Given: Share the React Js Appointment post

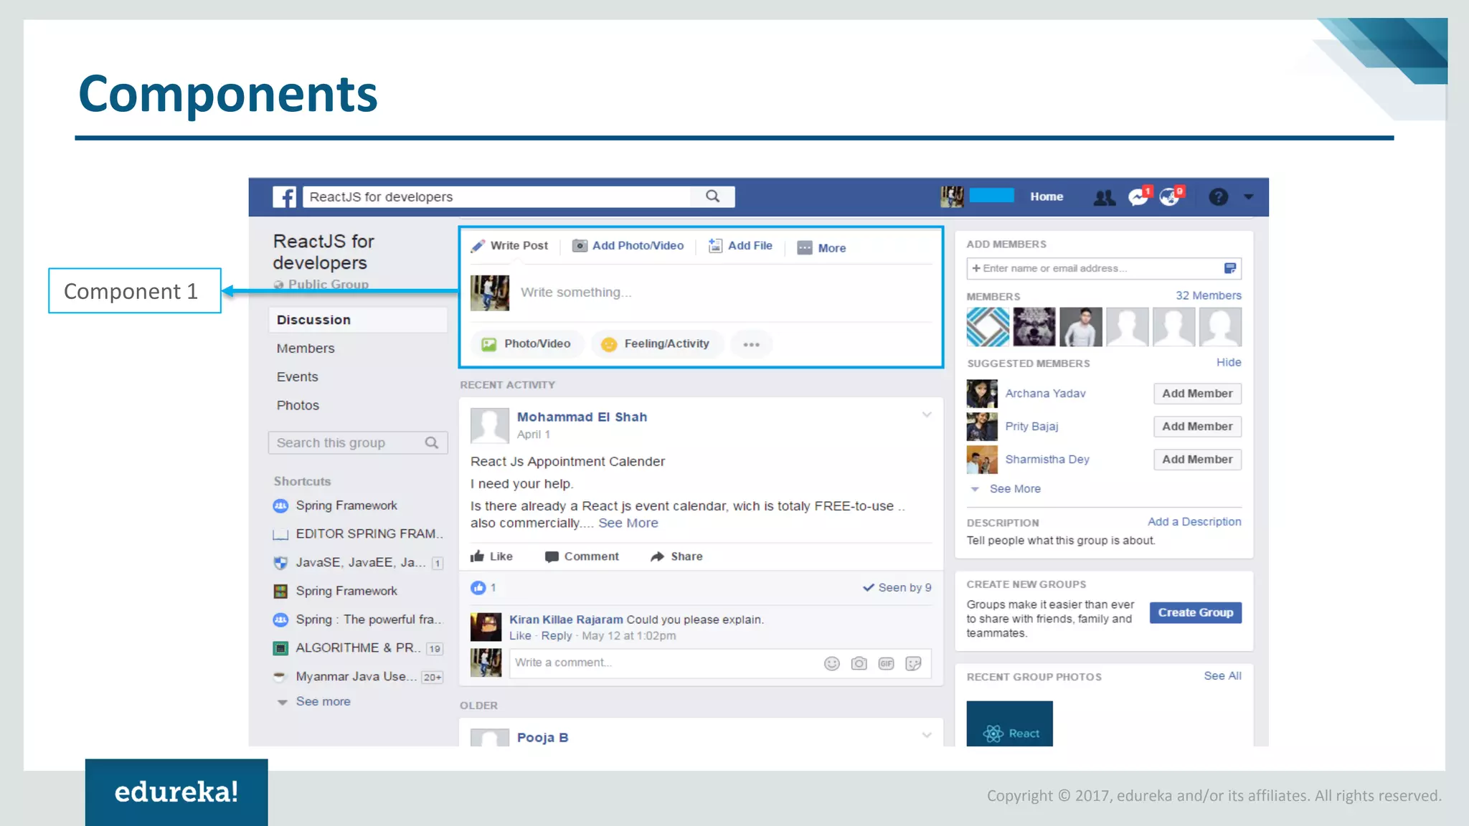Looking at the screenshot, I should tap(676, 556).
